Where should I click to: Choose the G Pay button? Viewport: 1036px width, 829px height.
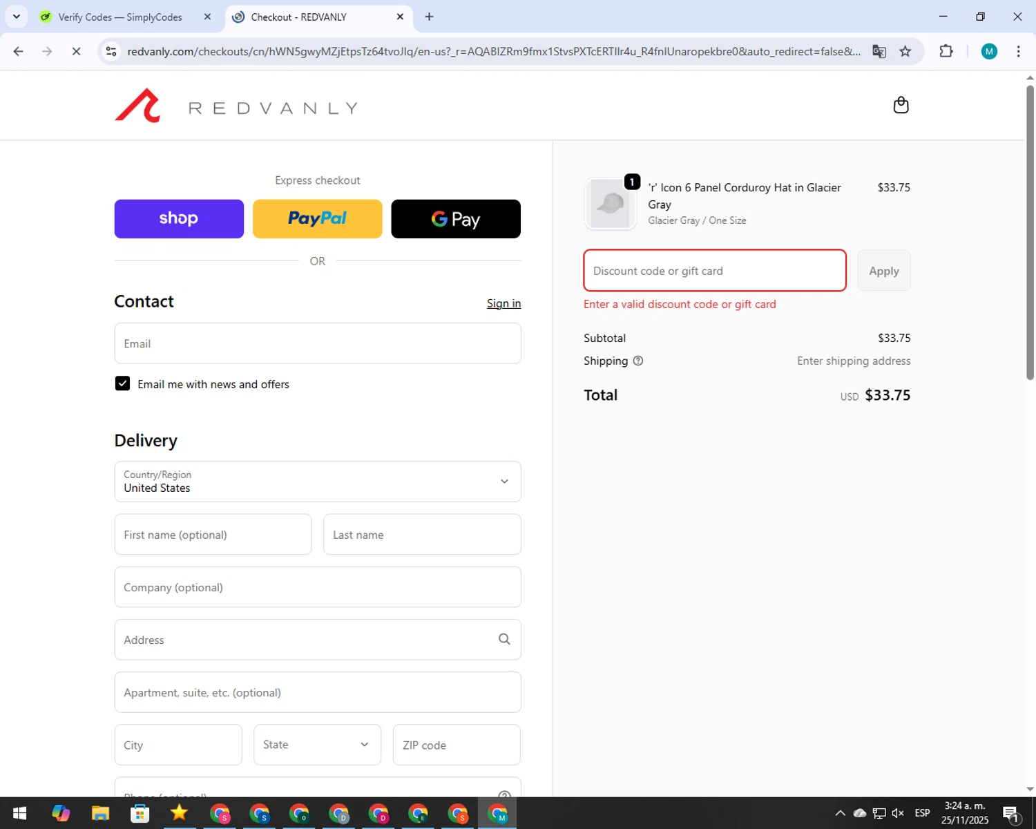point(456,219)
